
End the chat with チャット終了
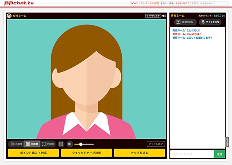pos(156,144)
